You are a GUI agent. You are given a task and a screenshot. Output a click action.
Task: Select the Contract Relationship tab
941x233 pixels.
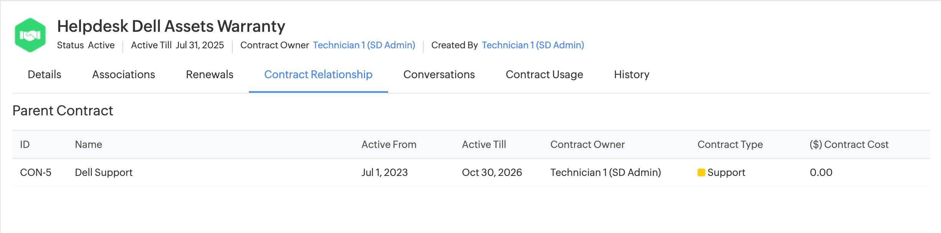point(318,74)
